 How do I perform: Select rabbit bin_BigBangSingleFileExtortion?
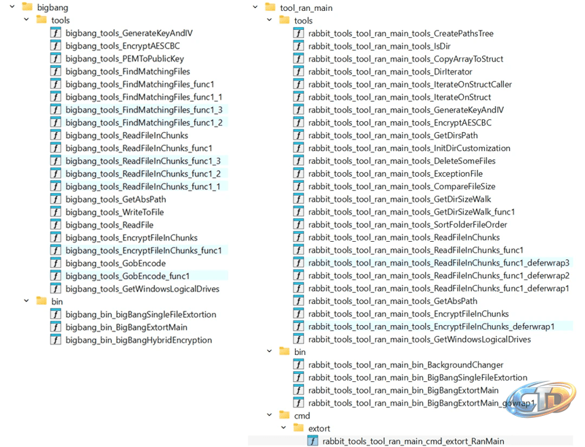click(418, 377)
